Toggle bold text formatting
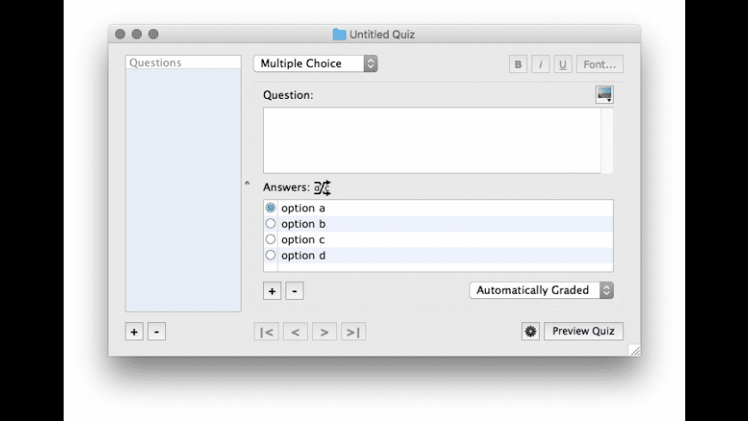 coord(518,64)
